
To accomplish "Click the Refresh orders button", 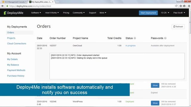I will click(x=178, y=26).
